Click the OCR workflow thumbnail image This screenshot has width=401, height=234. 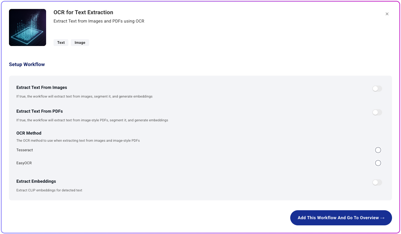coord(28,27)
